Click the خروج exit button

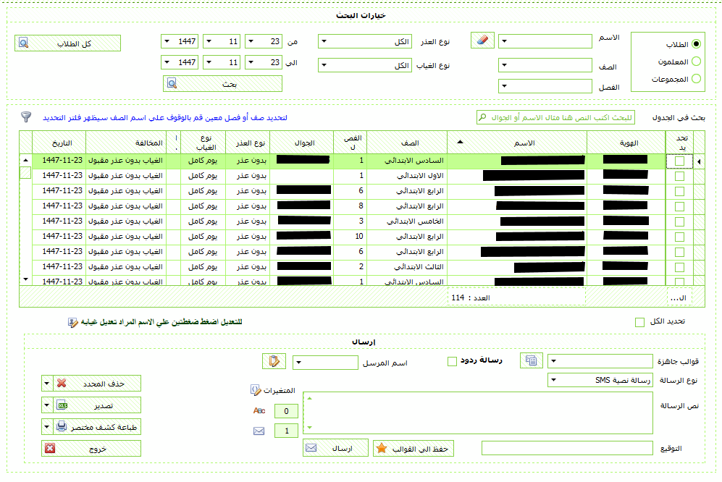coord(91,449)
